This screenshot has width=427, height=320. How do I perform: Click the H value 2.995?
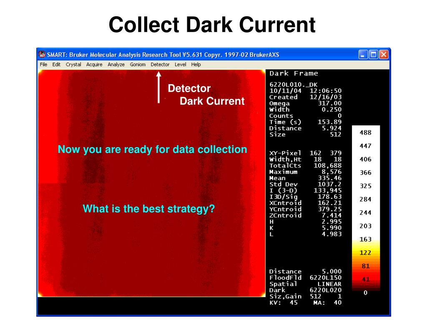pos(332,222)
